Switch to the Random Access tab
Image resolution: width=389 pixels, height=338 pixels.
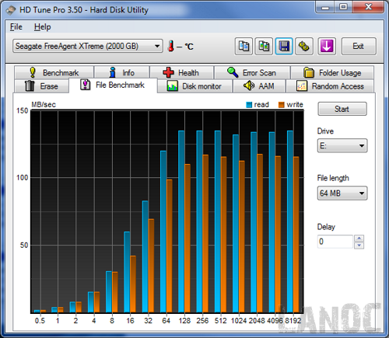coord(330,86)
